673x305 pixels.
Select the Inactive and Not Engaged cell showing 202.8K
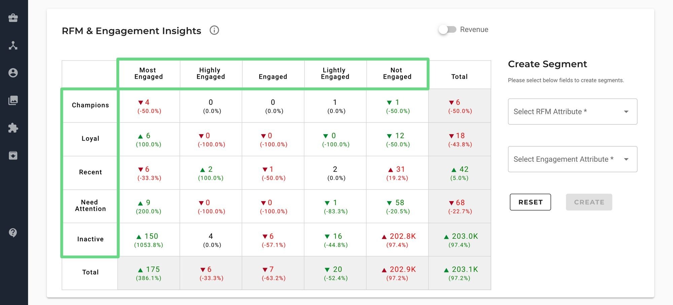click(x=397, y=240)
